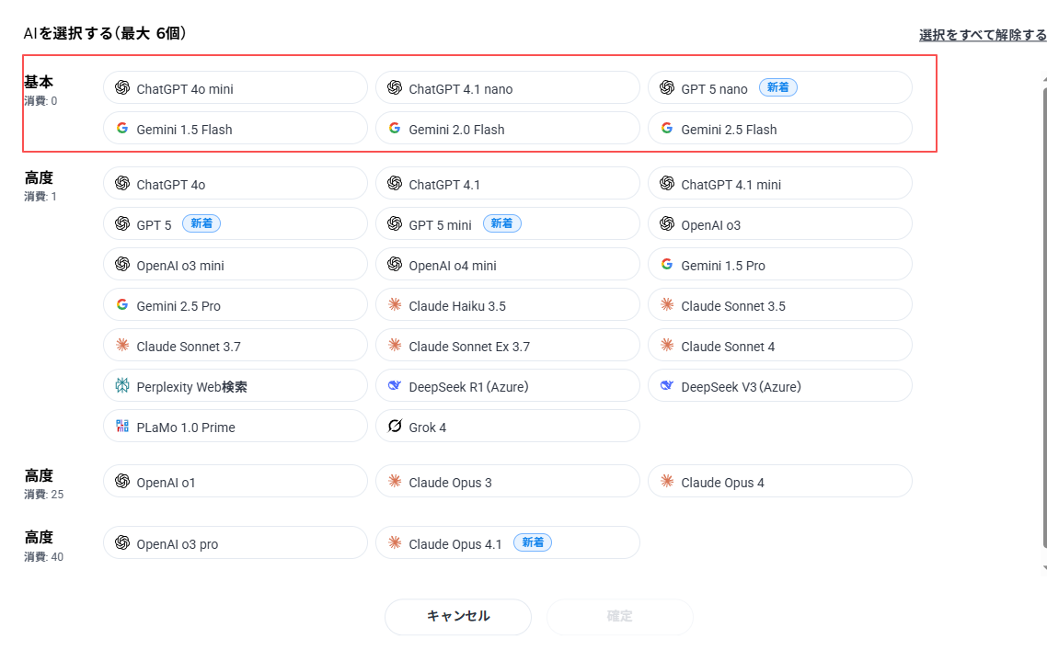Click the PLaMo logo icon
The image size is (1047, 650).
(x=121, y=427)
